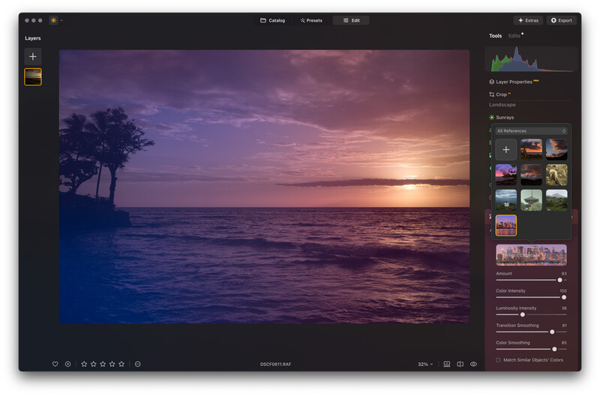Click the Extras button
Viewport: 600px width, 396px height.
(529, 20)
